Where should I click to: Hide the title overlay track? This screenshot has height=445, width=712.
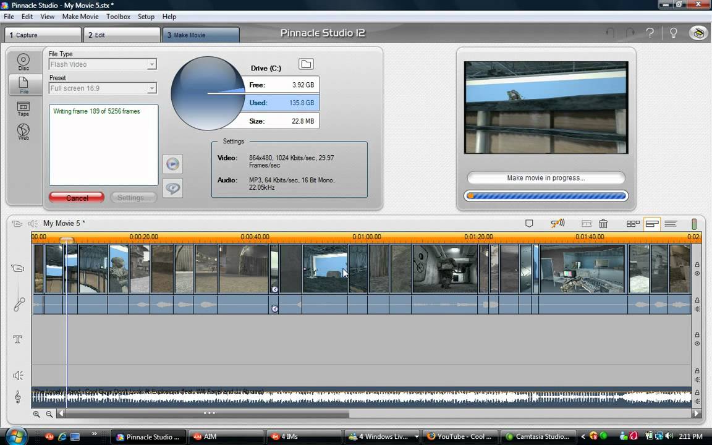(697, 343)
